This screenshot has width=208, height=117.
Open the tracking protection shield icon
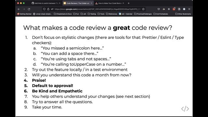pyautogui.click(x=44, y=9)
